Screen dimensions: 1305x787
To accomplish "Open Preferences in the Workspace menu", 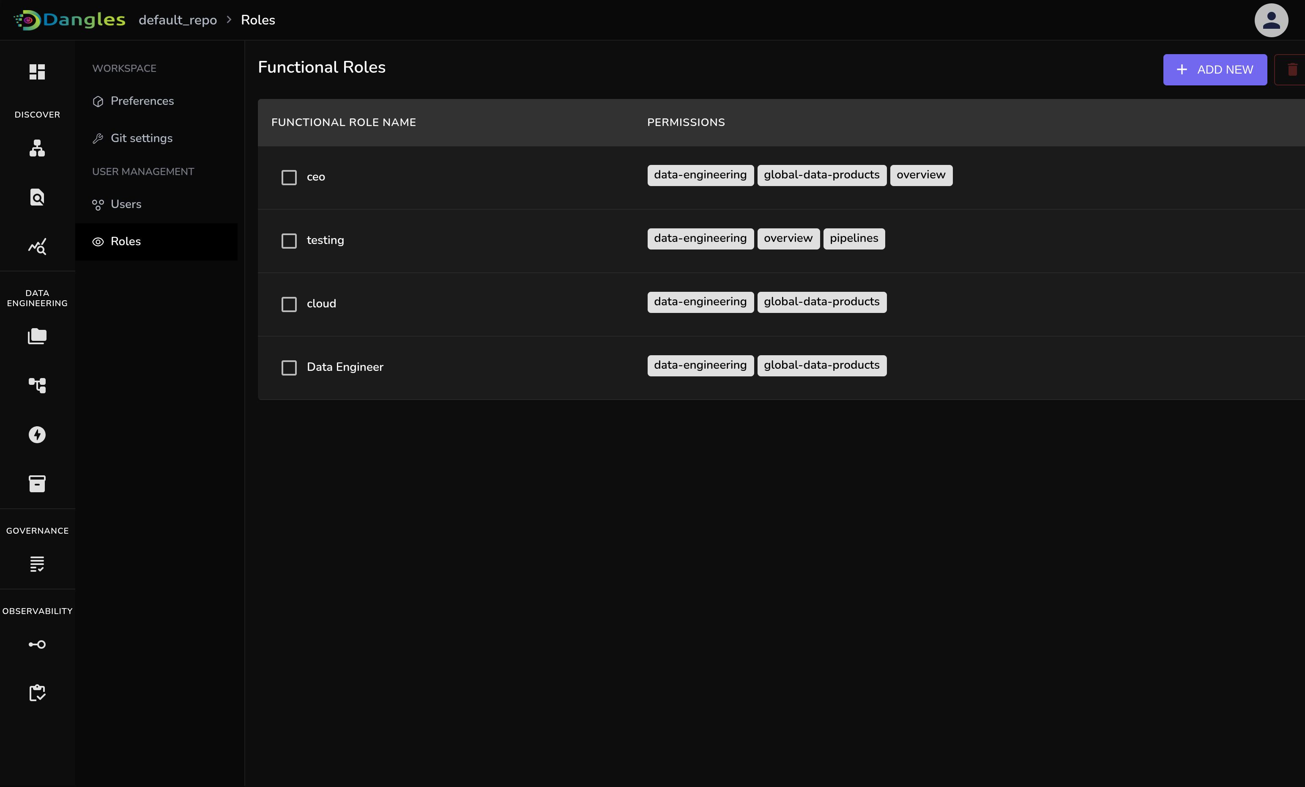I will (x=142, y=101).
